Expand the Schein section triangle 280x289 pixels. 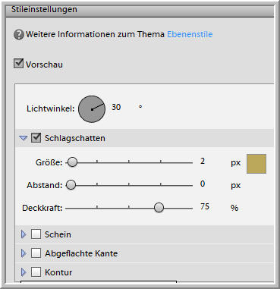point(24,234)
